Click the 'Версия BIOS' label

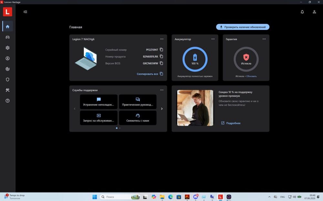tap(113, 63)
